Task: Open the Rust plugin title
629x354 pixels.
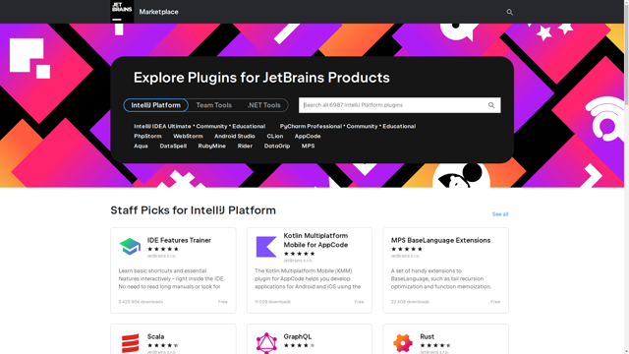Action: [x=427, y=336]
